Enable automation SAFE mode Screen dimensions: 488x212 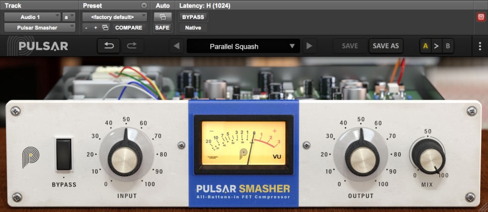click(x=163, y=28)
